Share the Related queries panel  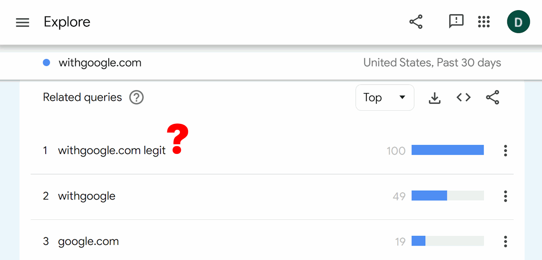tap(492, 97)
